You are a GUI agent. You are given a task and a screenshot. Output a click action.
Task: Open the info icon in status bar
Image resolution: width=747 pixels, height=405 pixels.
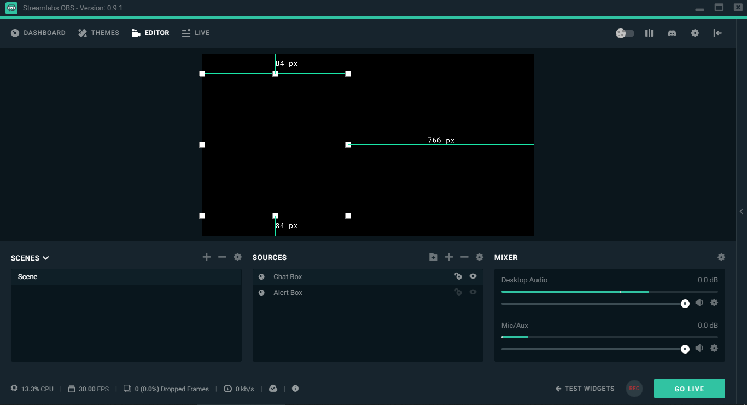point(295,389)
